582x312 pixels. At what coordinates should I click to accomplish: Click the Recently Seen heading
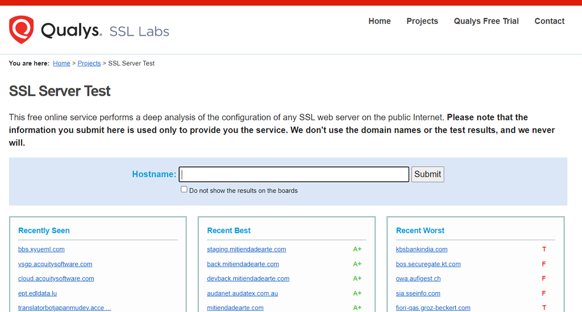click(x=44, y=230)
